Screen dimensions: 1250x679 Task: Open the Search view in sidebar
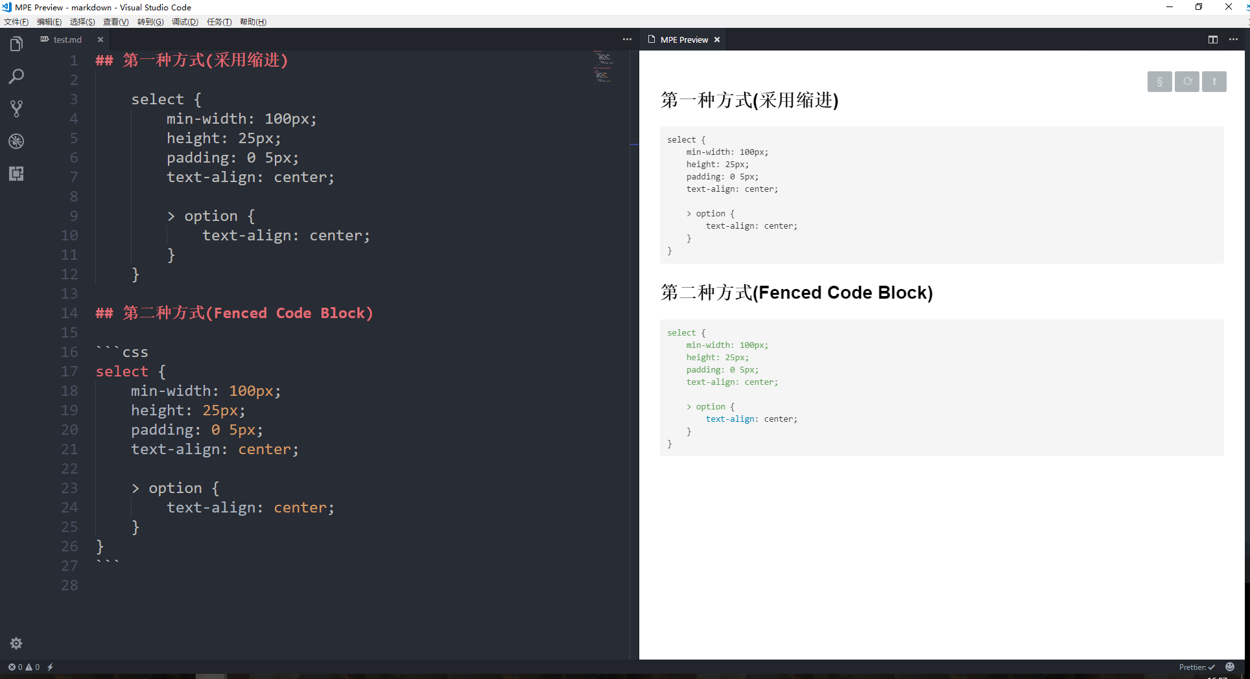point(16,76)
